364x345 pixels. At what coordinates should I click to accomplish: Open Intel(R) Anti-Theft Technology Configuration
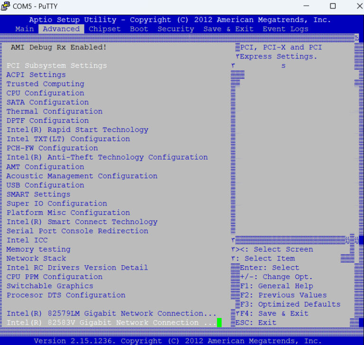tap(107, 157)
